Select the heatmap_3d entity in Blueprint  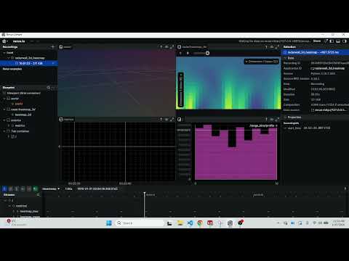tap(23, 115)
